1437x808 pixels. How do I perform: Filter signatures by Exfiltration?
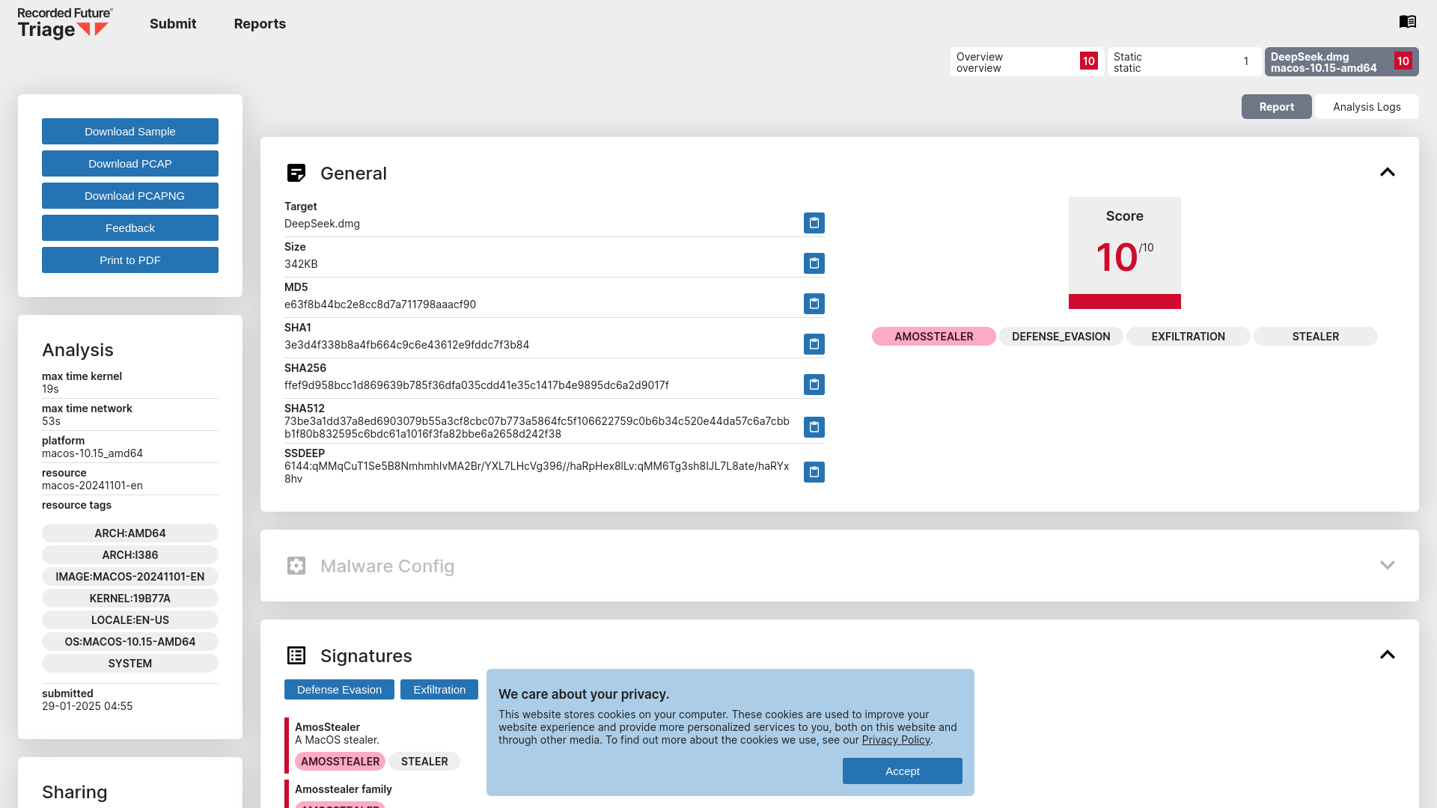(439, 690)
